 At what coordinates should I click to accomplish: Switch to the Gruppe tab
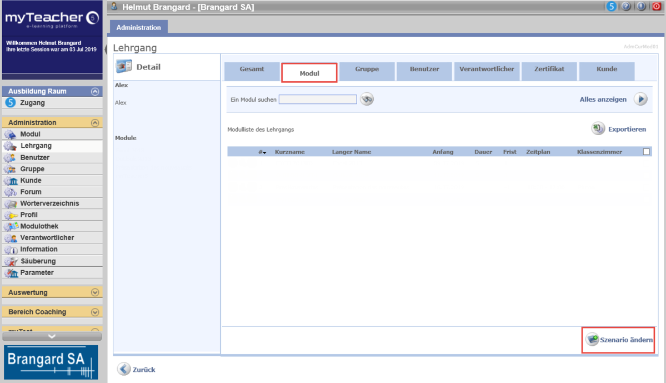coord(367,69)
